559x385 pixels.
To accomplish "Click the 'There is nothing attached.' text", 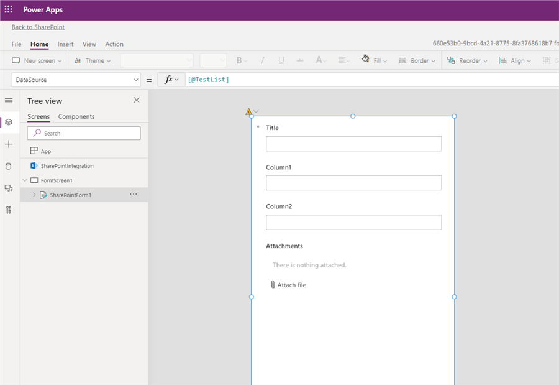I will coord(309,265).
